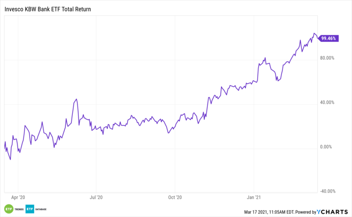The image size is (352, 217).
Task: Click the word TRENDS beside green logo
Action: click(20, 209)
